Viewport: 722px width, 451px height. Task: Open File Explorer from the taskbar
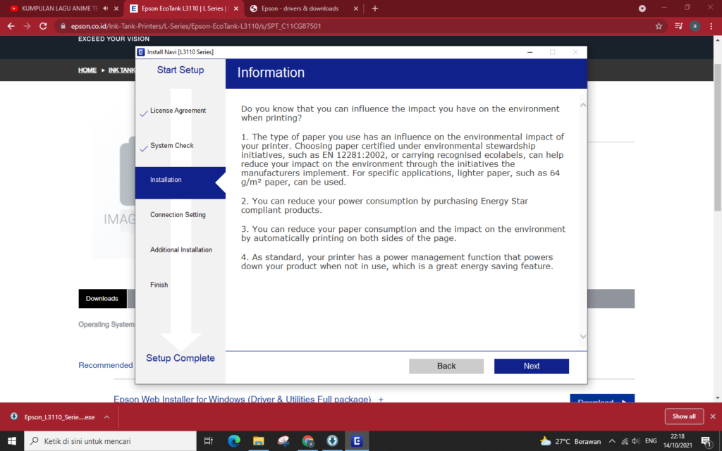coord(258,441)
